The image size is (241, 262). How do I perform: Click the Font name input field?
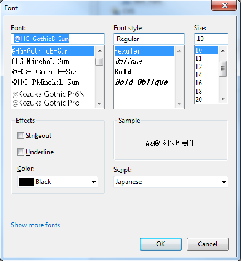[58, 39]
